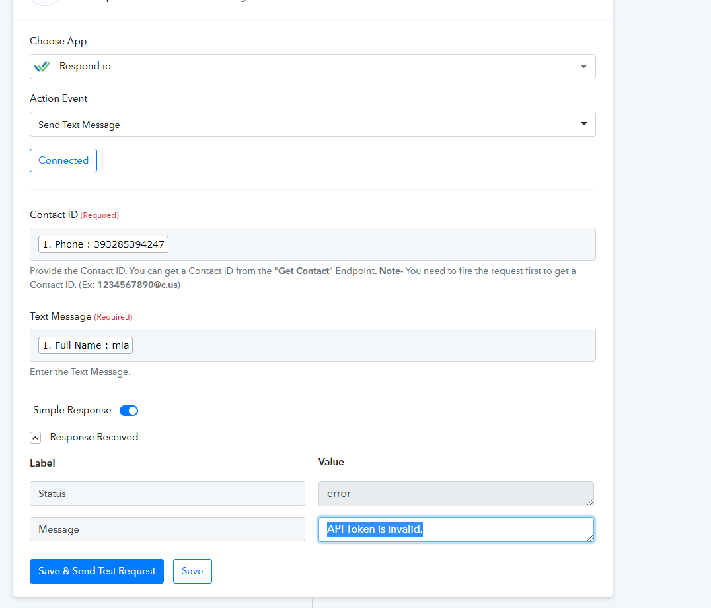Click the error value field
This screenshot has width=711, height=608.
(x=456, y=493)
